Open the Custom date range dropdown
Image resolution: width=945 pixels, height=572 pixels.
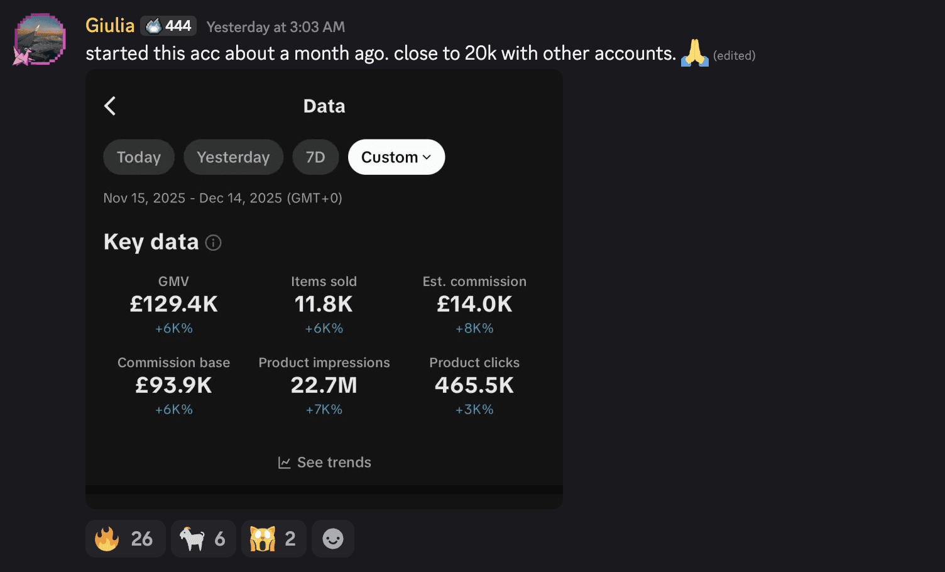click(x=396, y=157)
